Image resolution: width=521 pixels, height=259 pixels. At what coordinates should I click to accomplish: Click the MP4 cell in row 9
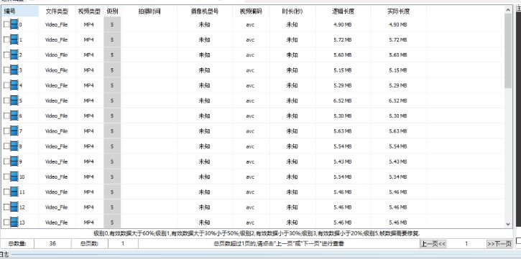(88, 162)
